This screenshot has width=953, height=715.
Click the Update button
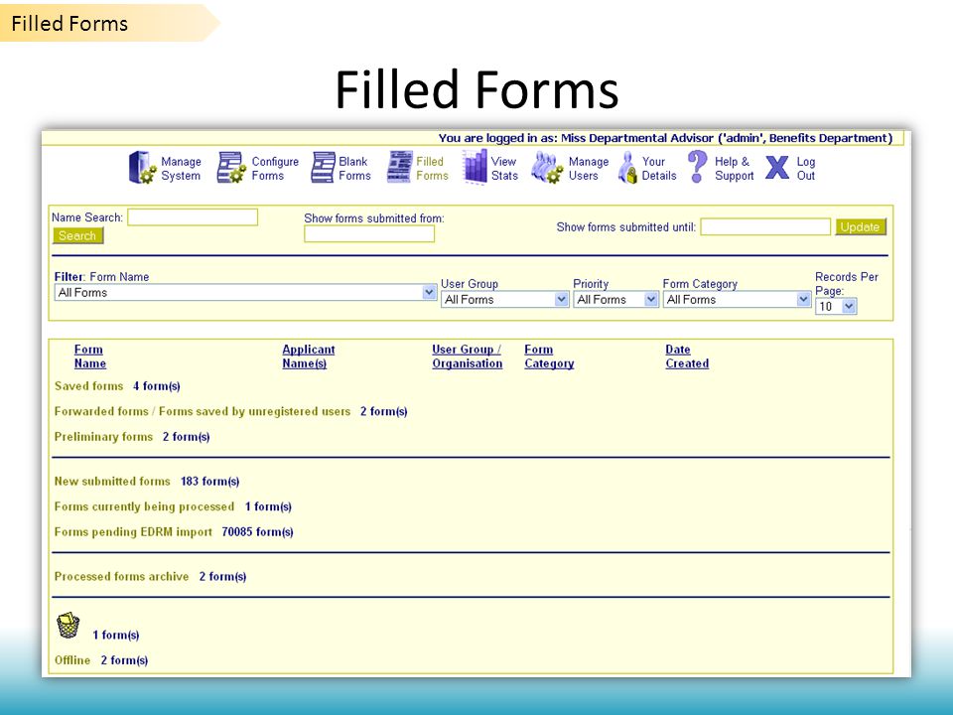(860, 226)
